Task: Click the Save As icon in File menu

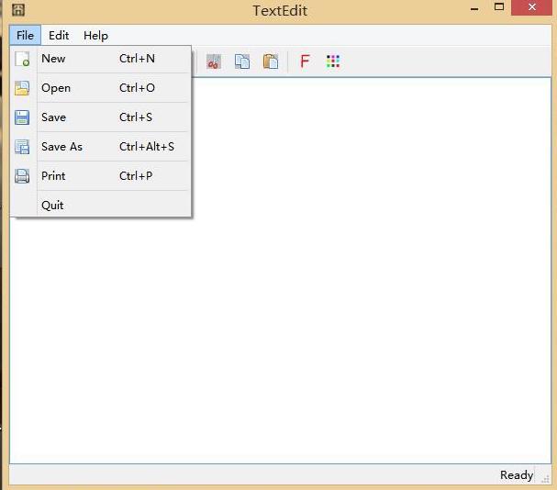Action: coord(22,147)
